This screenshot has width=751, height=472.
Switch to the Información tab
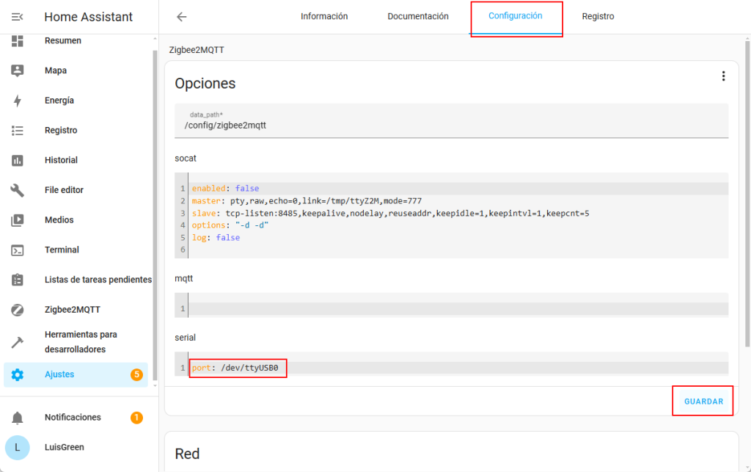click(x=324, y=16)
